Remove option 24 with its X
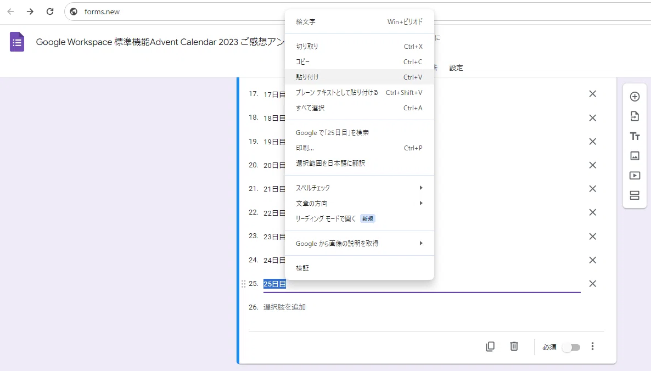Viewport: 651px width, 371px height. coord(592,260)
